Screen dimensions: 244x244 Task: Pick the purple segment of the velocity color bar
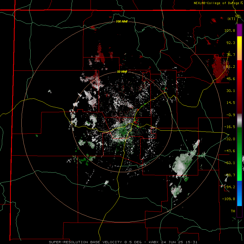(x=239, y=30)
